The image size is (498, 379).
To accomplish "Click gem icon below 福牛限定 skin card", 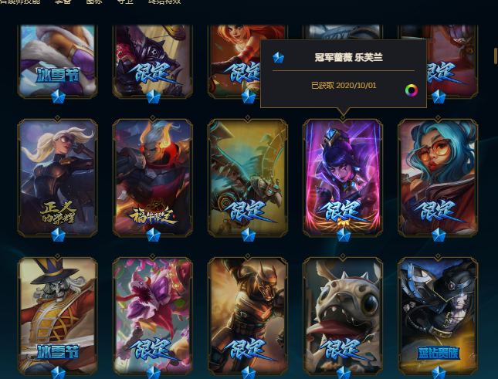I will [x=154, y=235].
